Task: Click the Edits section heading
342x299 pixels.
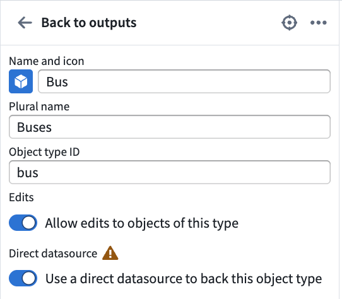Action: 21,197
